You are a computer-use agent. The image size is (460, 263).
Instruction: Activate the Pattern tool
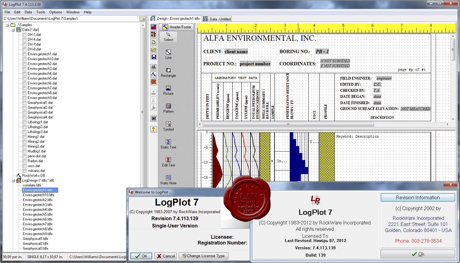168,108
